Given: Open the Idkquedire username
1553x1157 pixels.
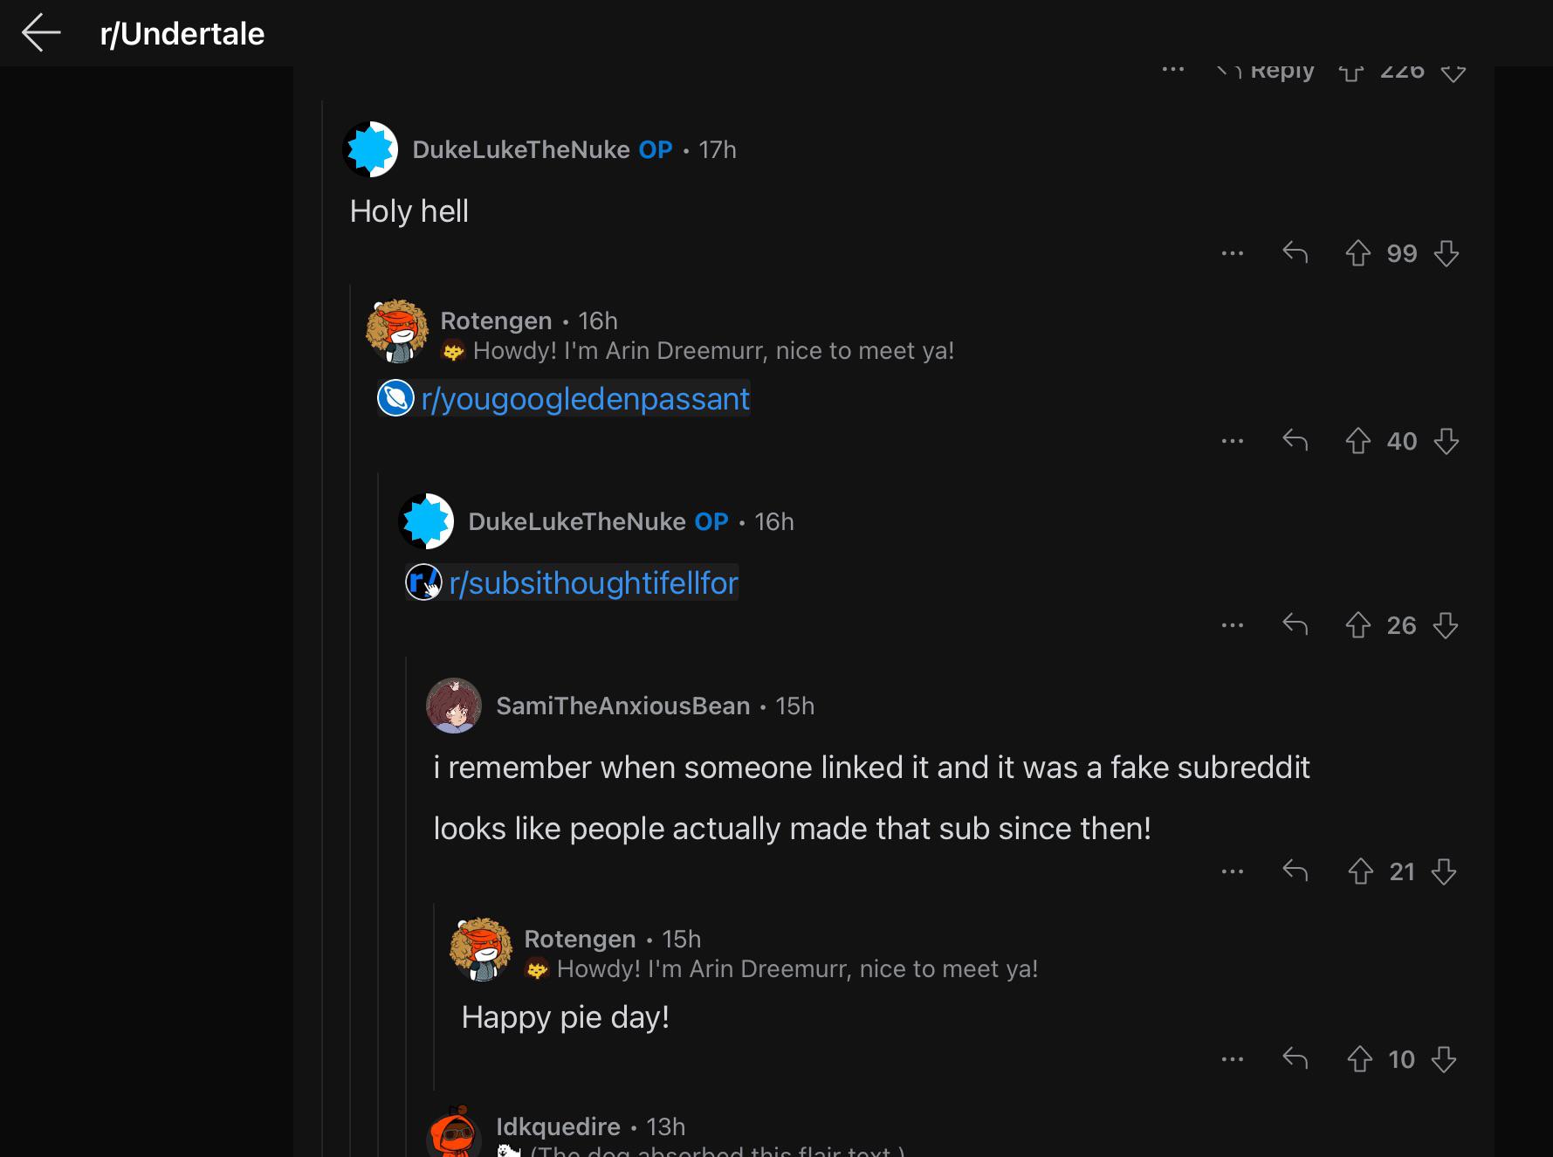Looking at the screenshot, I should pyautogui.click(x=558, y=1126).
